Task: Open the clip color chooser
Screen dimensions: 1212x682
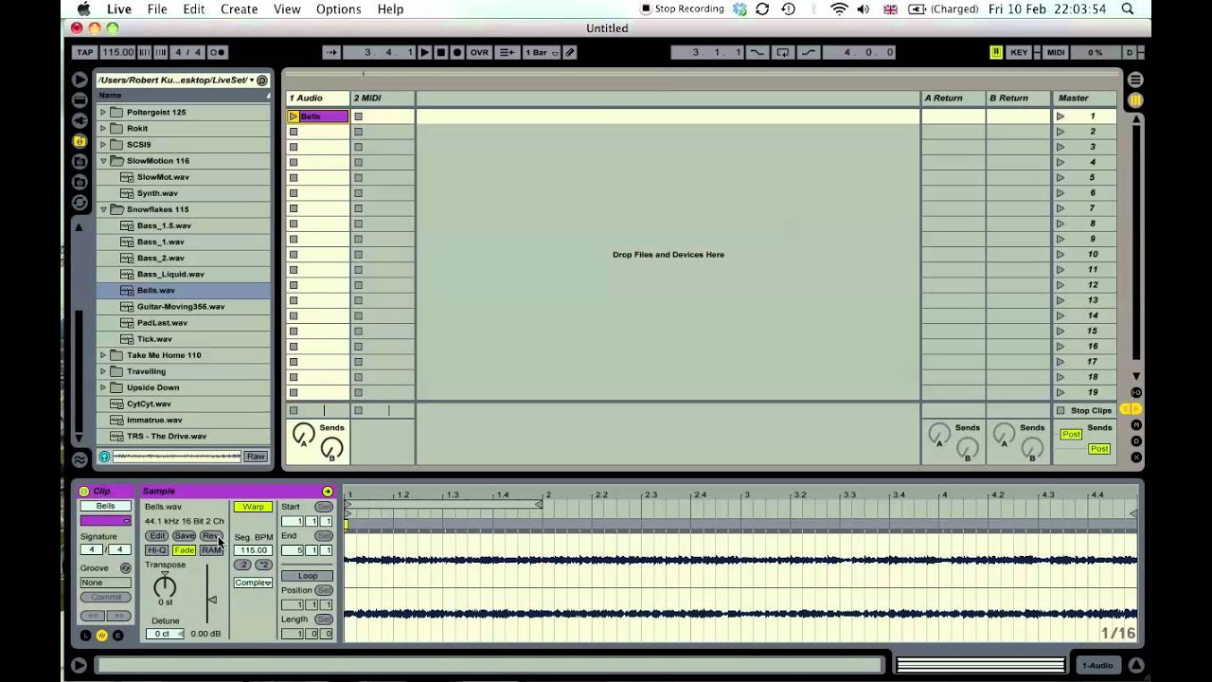Action: pyautogui.click(x=105, y=521)
